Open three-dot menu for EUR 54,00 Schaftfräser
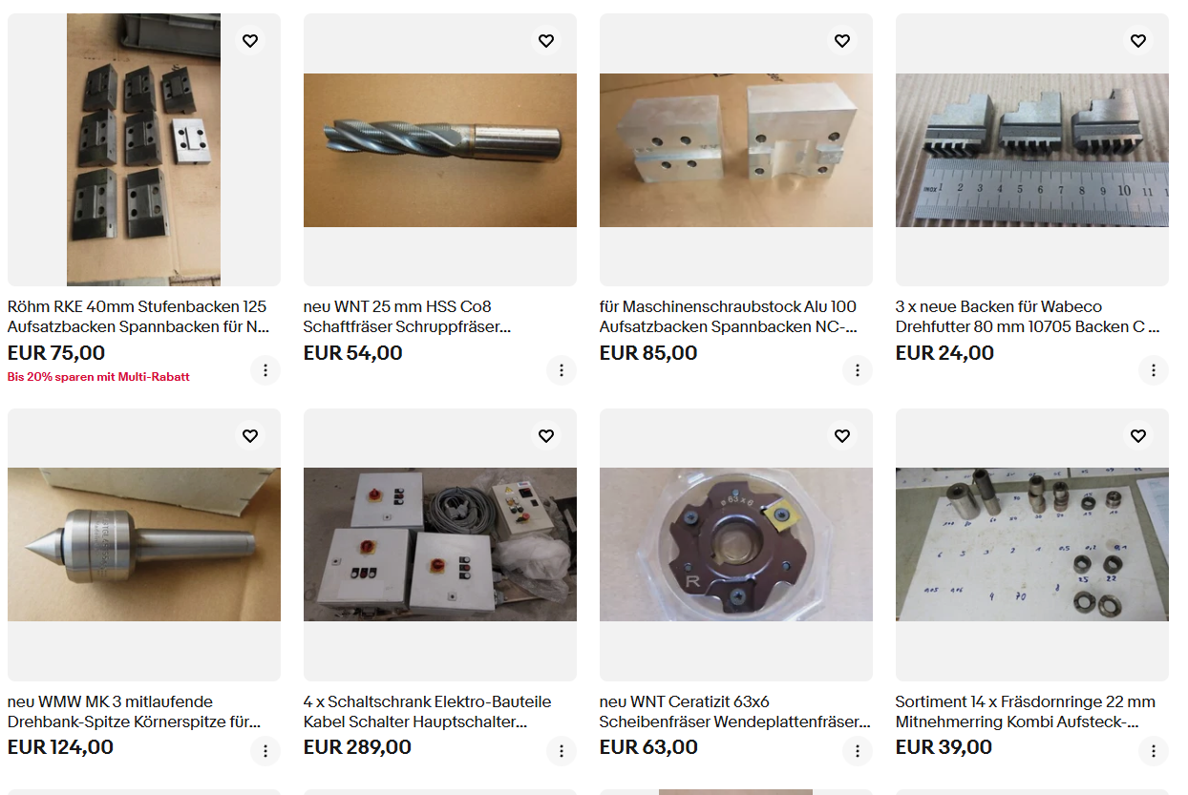The height and width of the screenshot is (795, 1188). click(x=562, y=370)
